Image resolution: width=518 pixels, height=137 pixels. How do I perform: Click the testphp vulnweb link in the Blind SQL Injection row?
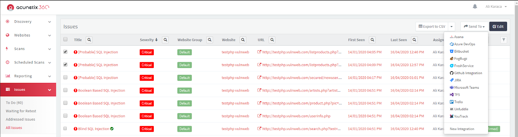tap(235, 129)
